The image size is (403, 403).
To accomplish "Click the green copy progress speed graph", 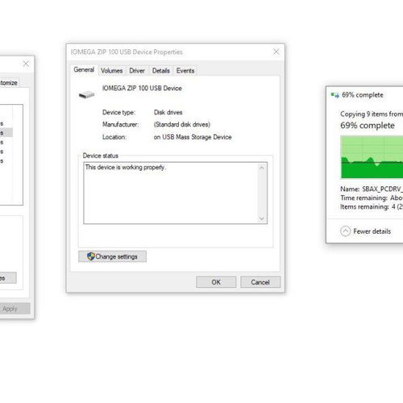I will point(372,157).
